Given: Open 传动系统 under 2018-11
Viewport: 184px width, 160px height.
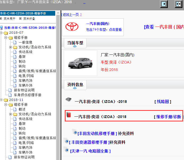Looking at the screenshot, I should click(25, 119).
